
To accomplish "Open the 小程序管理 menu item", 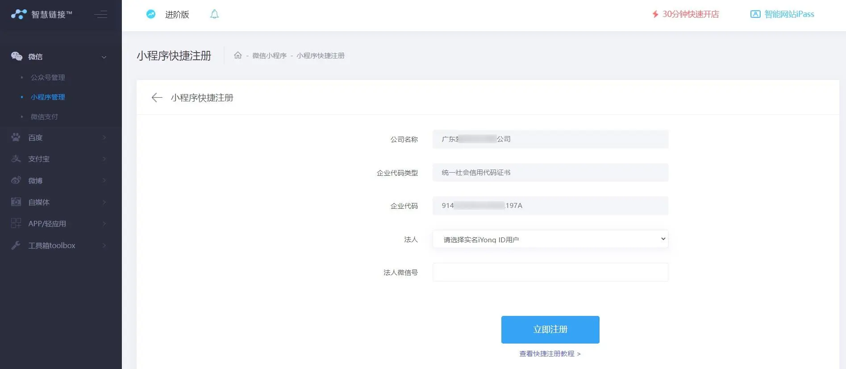I will (x=48, y=97).
